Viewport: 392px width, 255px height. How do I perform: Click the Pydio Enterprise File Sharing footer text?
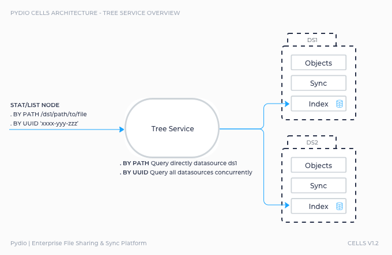pos(78,243)
